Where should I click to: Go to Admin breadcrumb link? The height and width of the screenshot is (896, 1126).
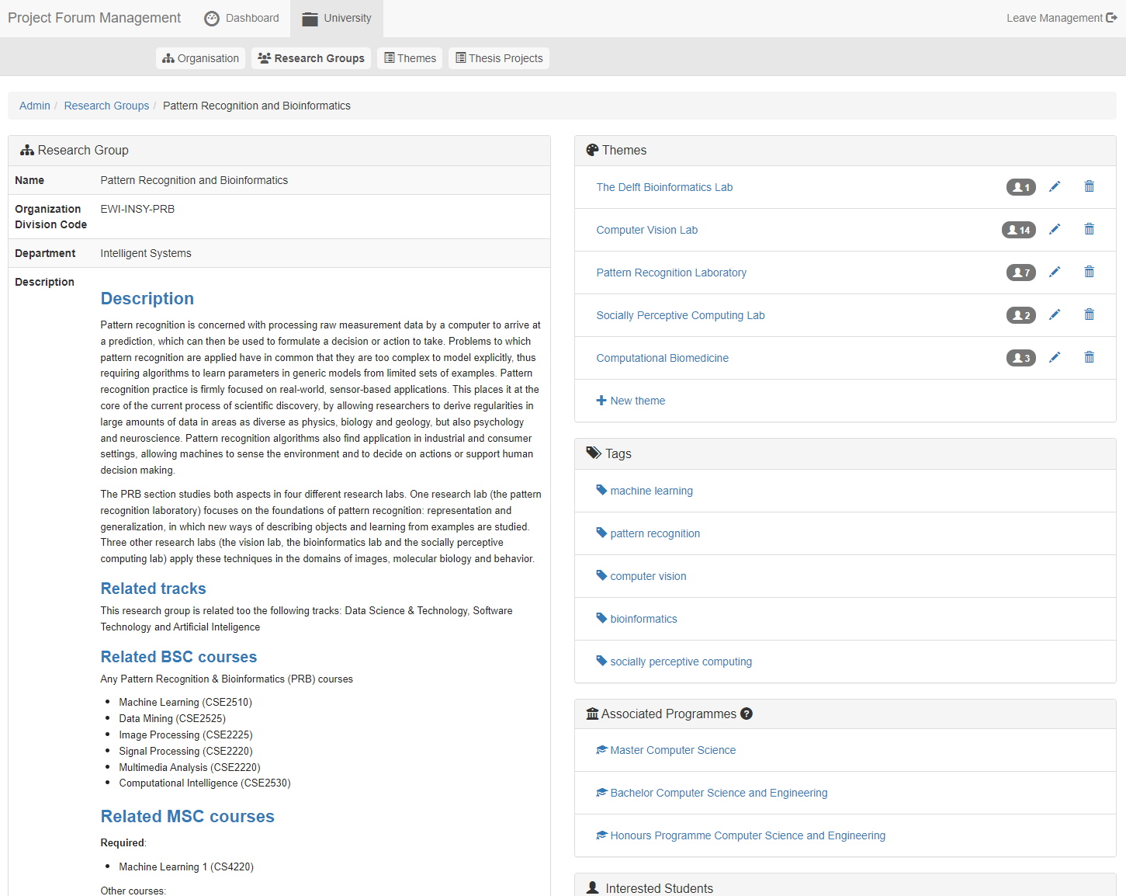point(34,106)
